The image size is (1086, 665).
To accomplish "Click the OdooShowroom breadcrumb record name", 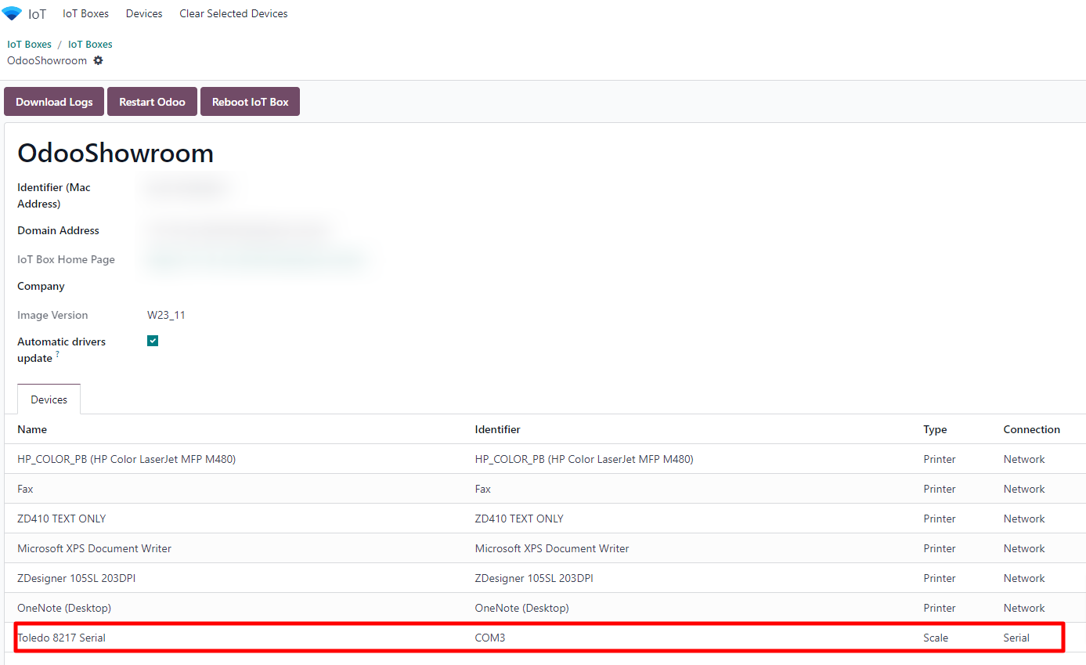I will (47, 60).
